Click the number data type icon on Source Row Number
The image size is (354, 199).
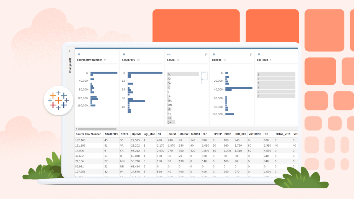(79, 54)
